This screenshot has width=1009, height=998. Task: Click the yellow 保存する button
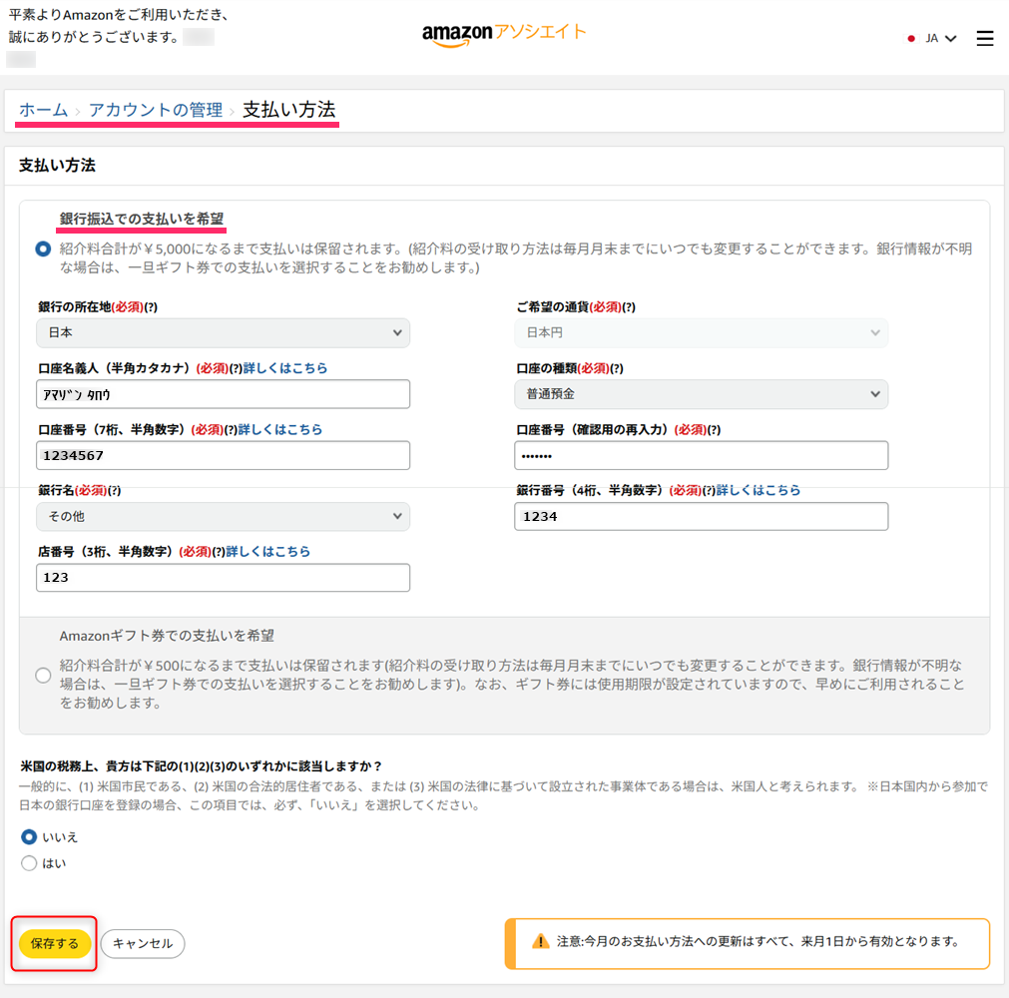click(x=55, y=943)
